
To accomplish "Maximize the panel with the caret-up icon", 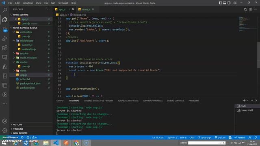I will pyautogui.click(x=252, y=101).
